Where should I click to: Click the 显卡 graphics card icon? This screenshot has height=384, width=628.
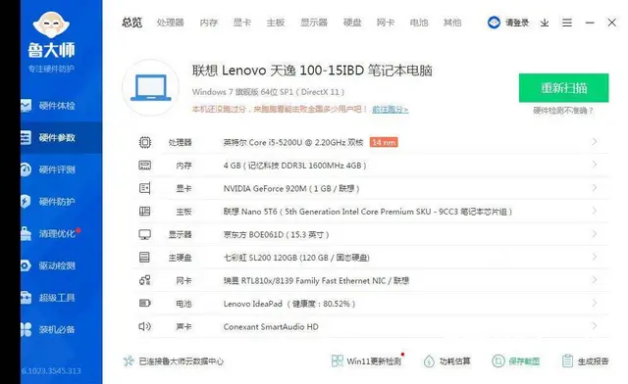(x=145, y=188)
